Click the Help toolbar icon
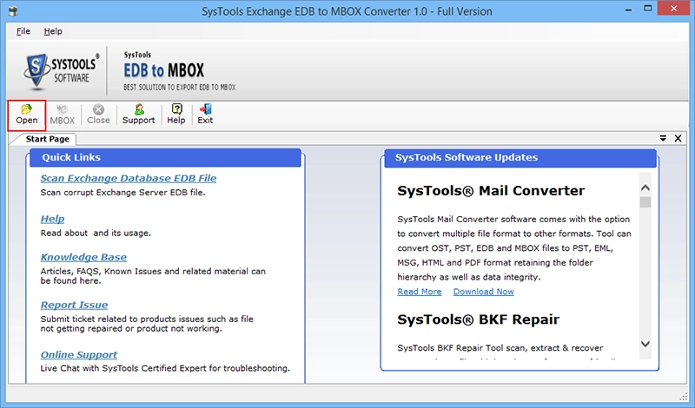This screenshot has height=408, width=695. pyautogui.click(x=176, y=115)
